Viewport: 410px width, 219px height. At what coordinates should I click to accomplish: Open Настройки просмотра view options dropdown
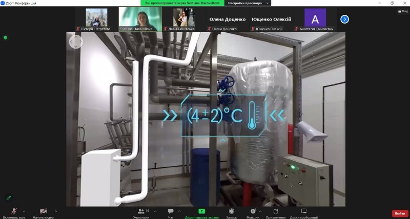pyautogui.click(x=248, y=3)
